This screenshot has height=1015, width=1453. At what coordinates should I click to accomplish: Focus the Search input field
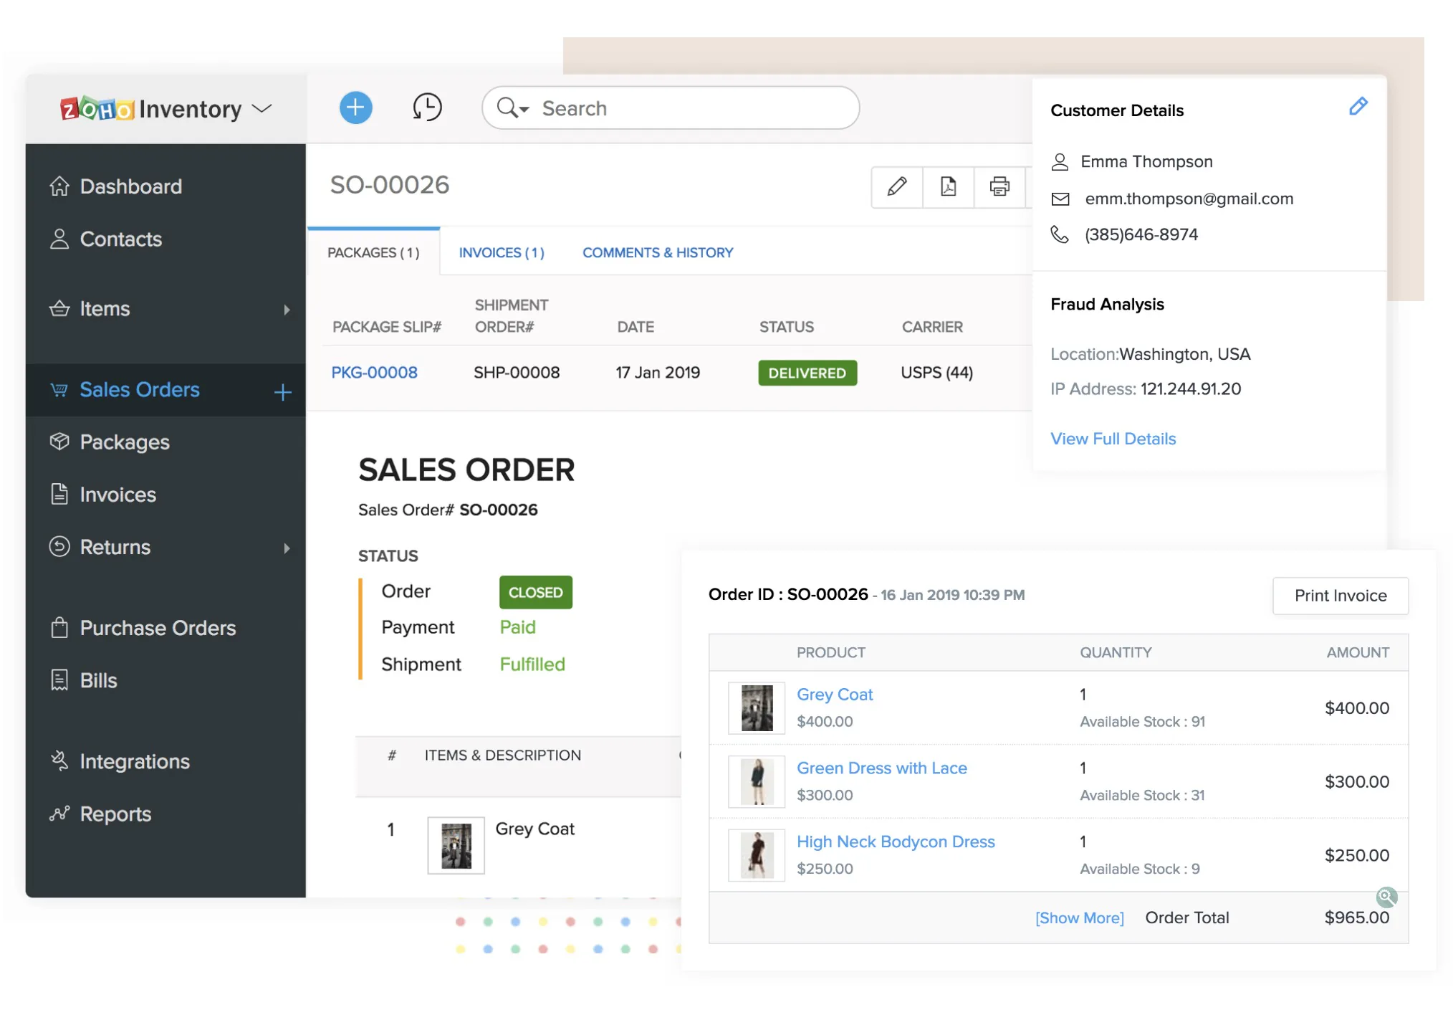(671, 108)
